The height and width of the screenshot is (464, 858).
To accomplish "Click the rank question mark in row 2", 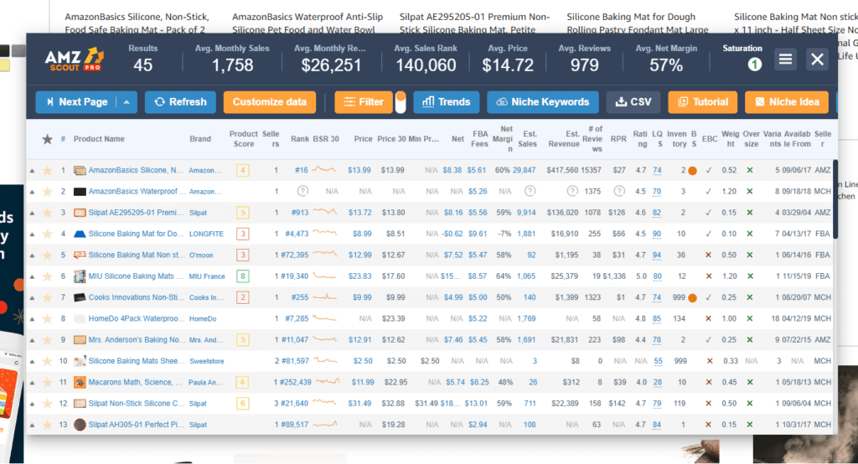I will click(302, 191).
